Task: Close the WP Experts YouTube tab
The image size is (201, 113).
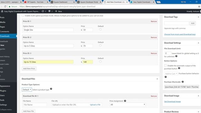Action: tap(47, 2)
